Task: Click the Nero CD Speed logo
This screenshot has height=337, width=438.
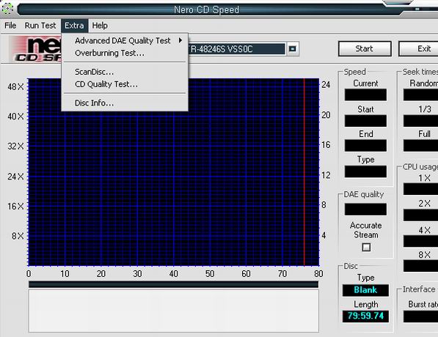Action: 36,49
